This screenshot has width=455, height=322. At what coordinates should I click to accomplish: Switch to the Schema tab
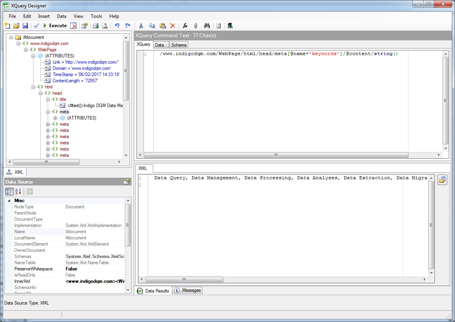coord(179,45)
